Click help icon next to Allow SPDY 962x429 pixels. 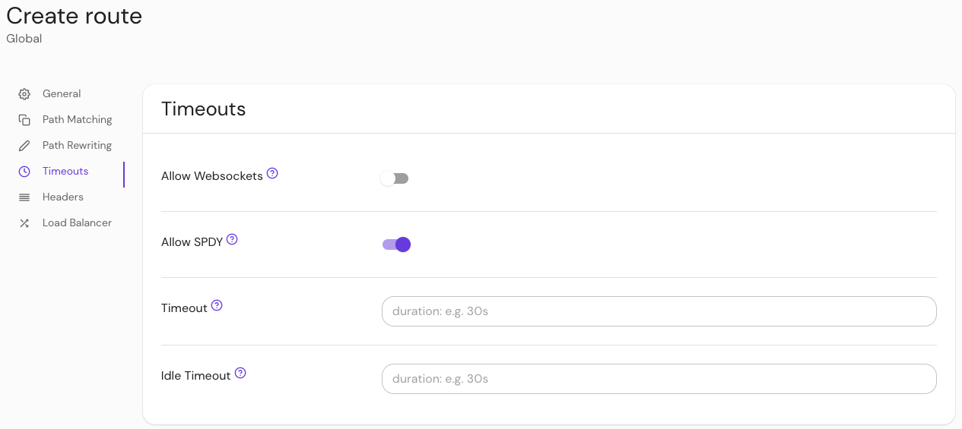(x=232, y=239)
